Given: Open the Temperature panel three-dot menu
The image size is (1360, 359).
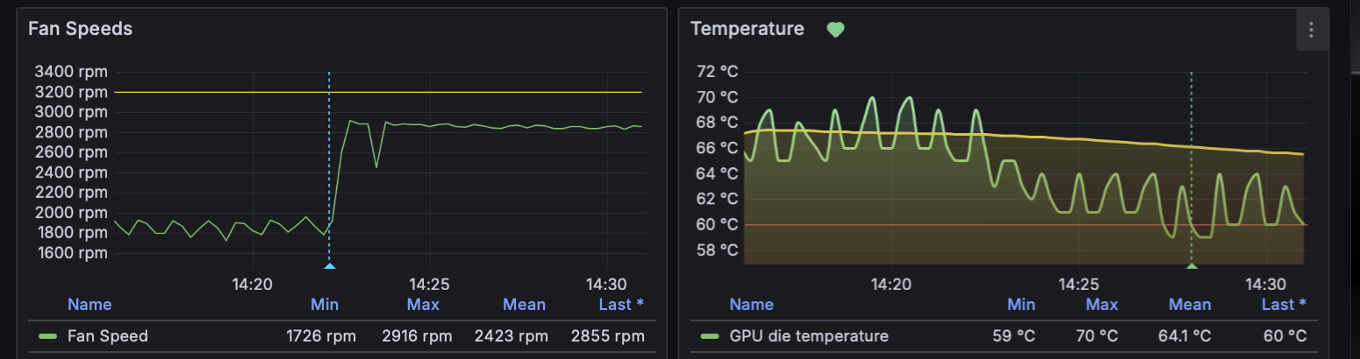Looking at the screenshot, I should 1311,31.
